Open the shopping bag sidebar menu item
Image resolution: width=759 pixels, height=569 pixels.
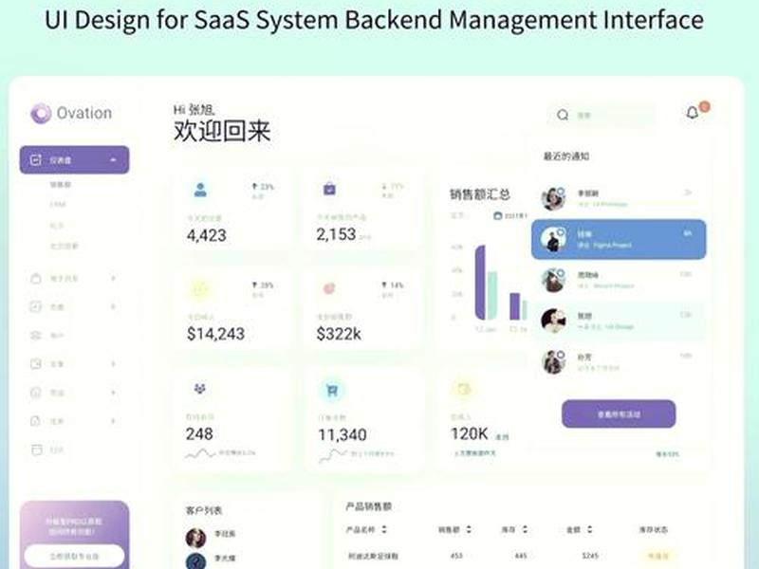[x=36, y=278]
